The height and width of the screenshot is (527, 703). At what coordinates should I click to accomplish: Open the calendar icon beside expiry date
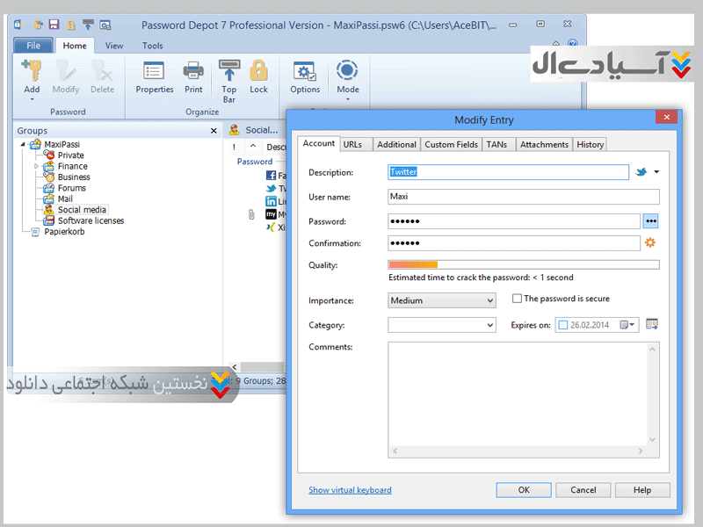(652, 325)
